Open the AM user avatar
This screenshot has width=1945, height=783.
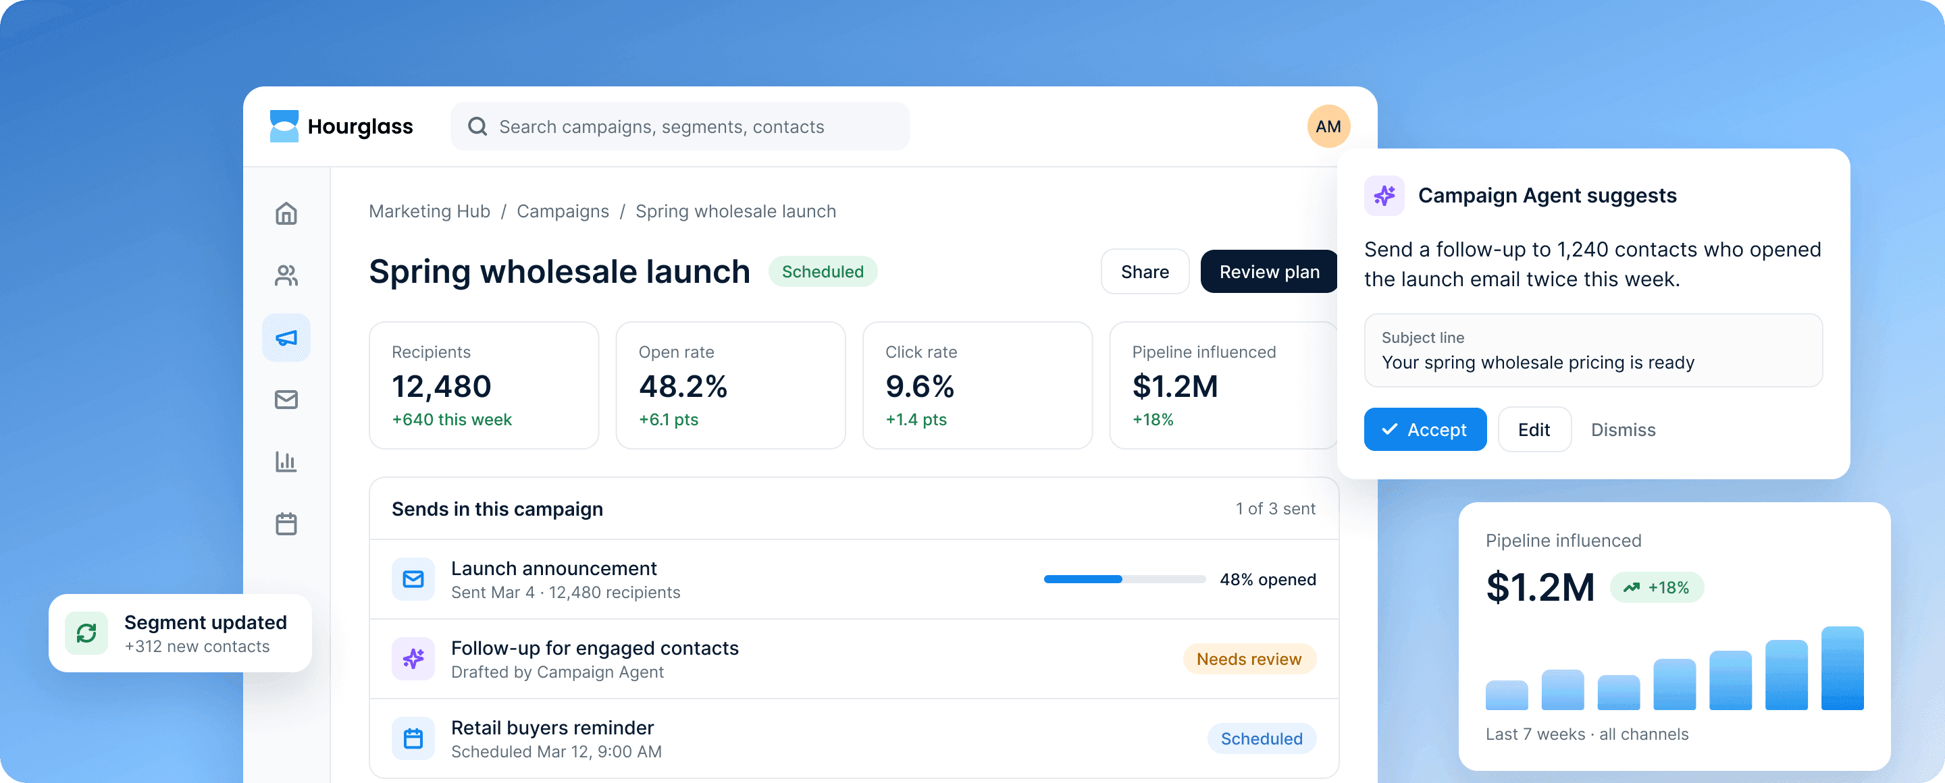(x=1328, y=126)
